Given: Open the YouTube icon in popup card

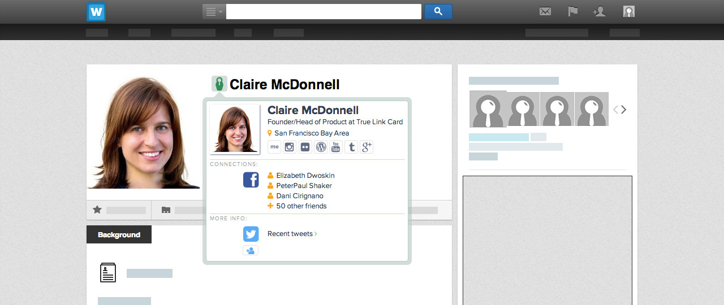Looking at the screenshot, I should tap(336, 147).
